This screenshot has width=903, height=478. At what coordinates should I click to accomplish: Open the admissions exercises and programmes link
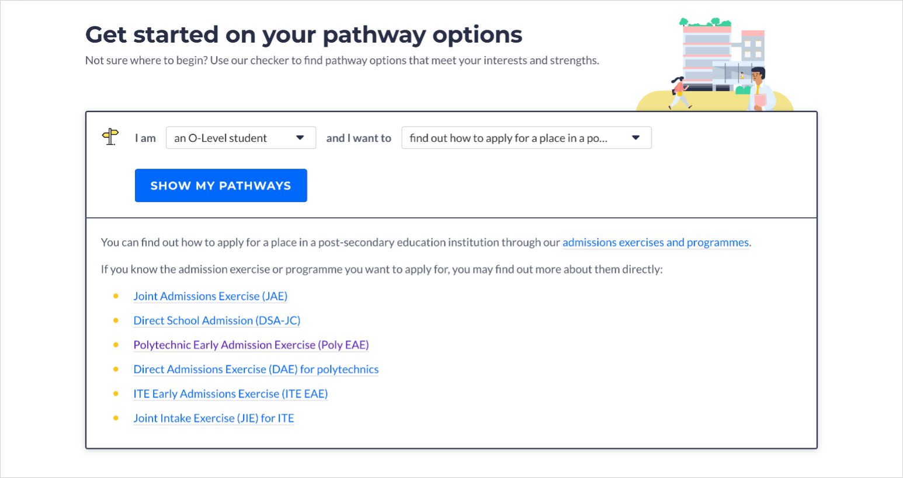pyautogui.click(x=655, y=242)
